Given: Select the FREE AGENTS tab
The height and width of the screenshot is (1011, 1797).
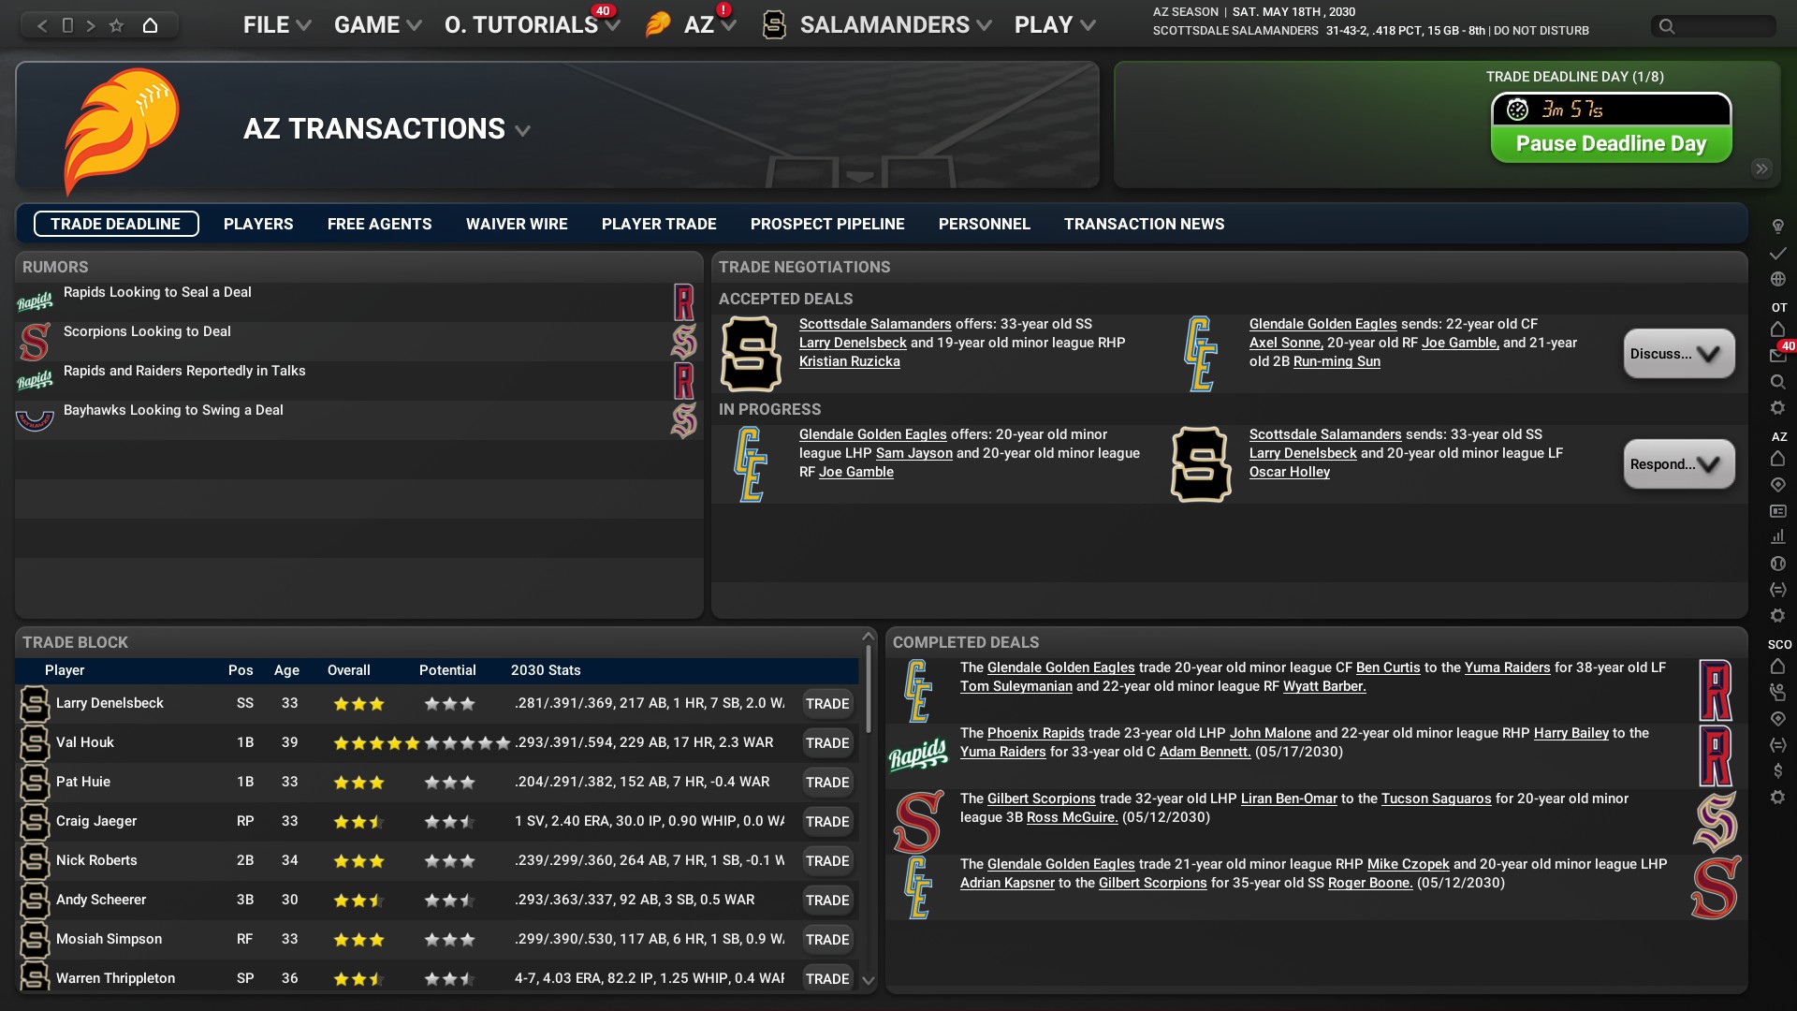Looking at the screenshot, I should (x=379, y=224).
